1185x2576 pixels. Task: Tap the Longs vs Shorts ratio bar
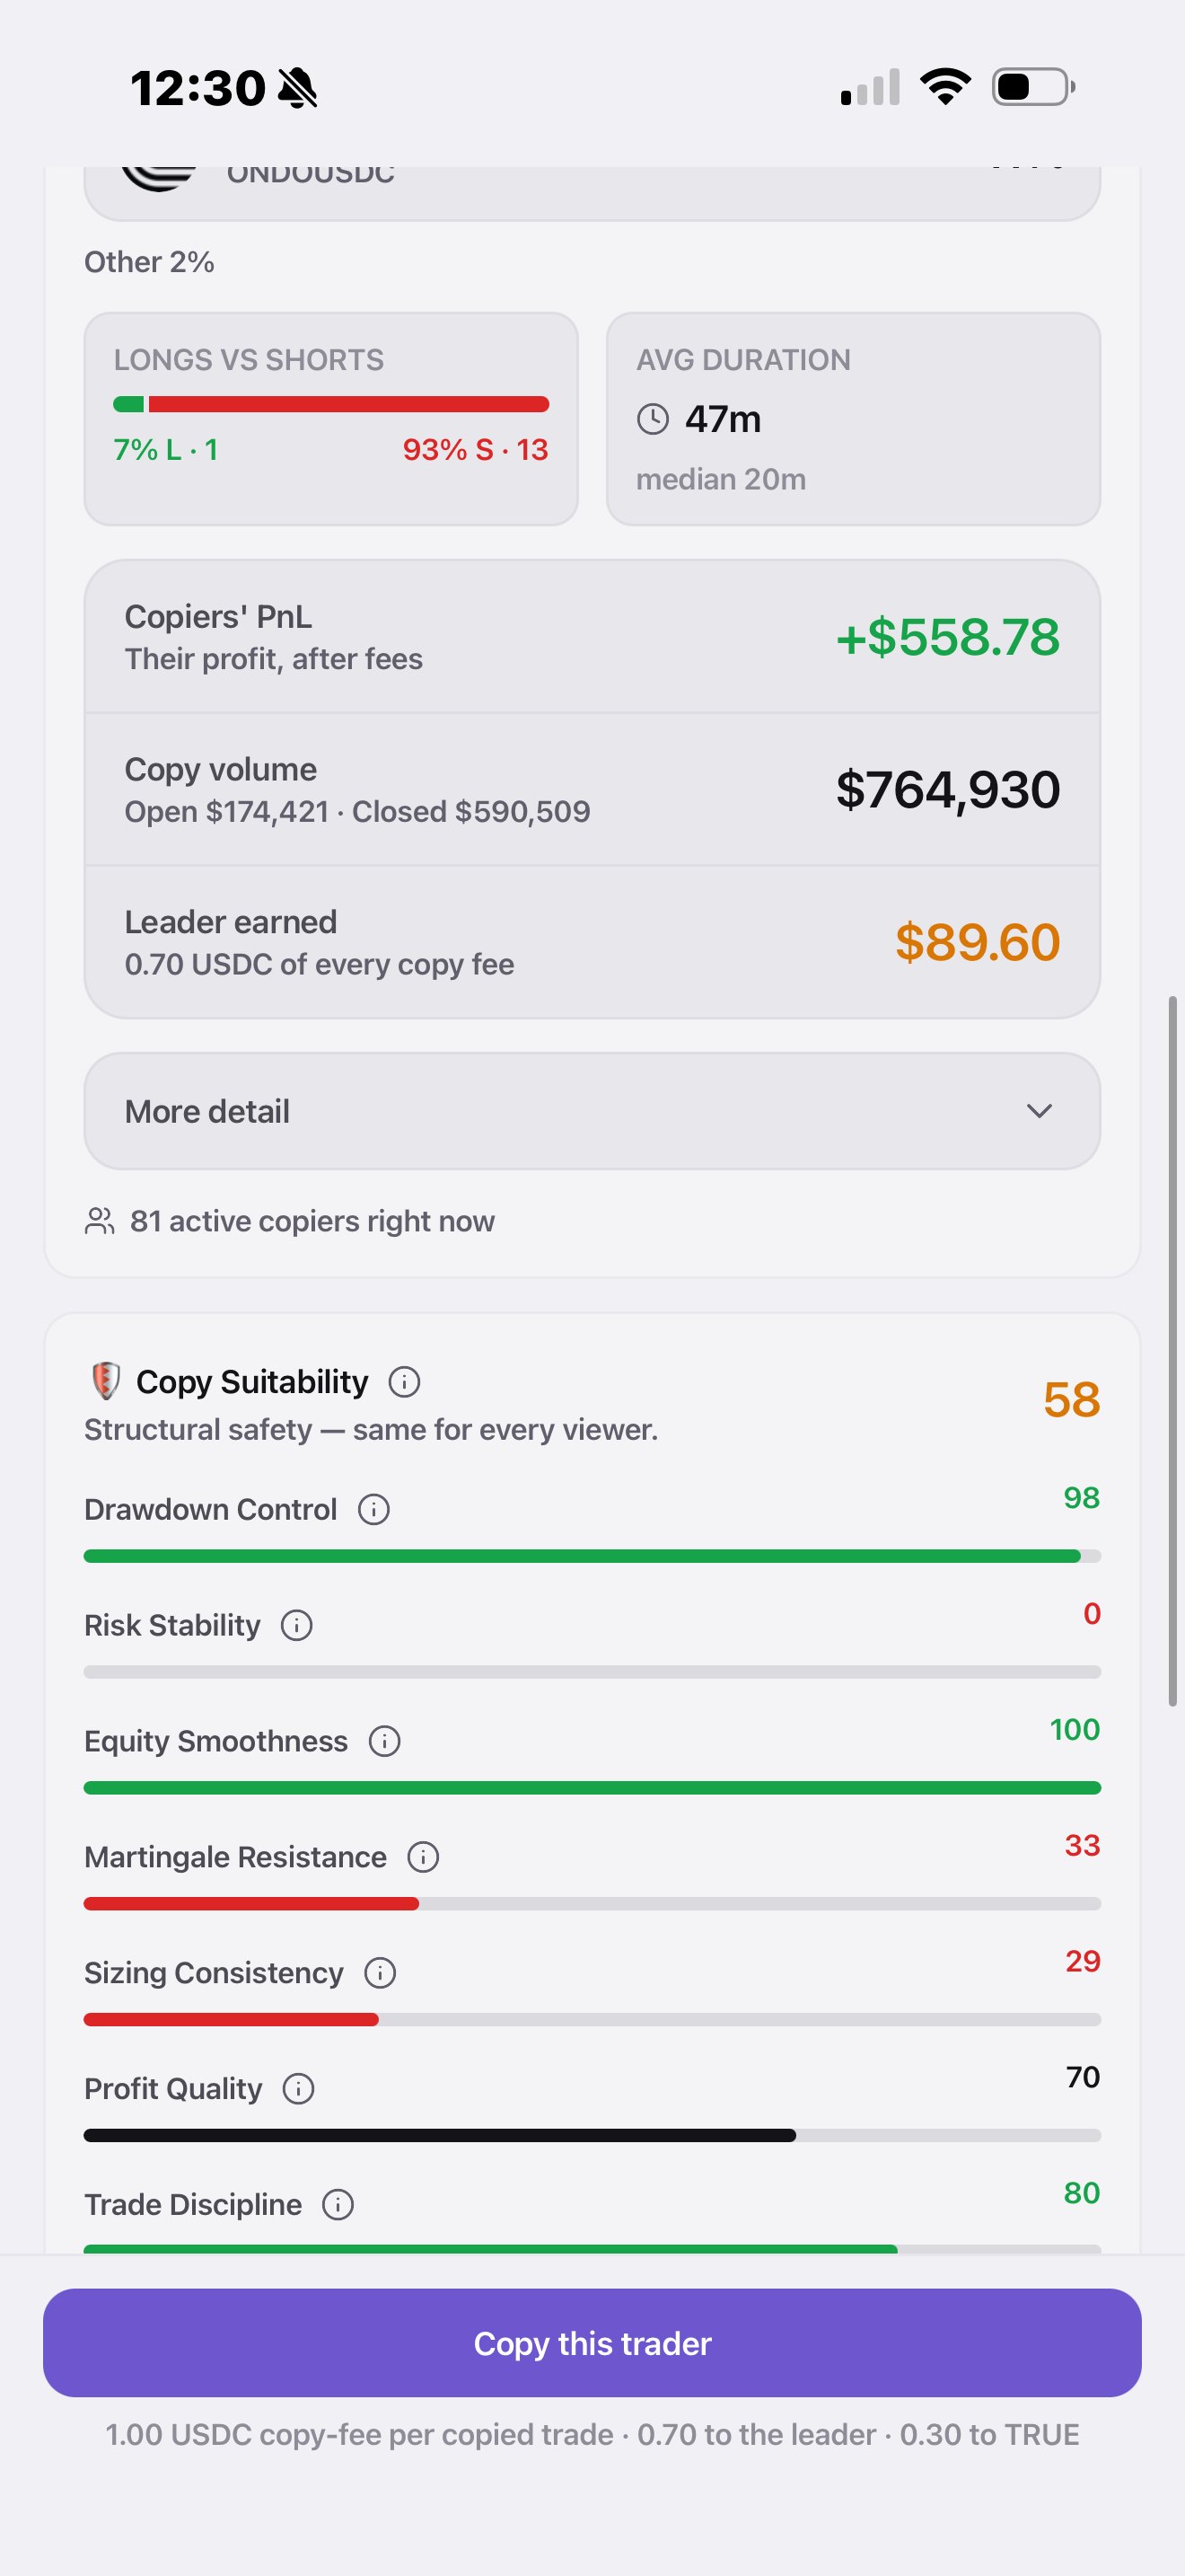click(332, 404)
